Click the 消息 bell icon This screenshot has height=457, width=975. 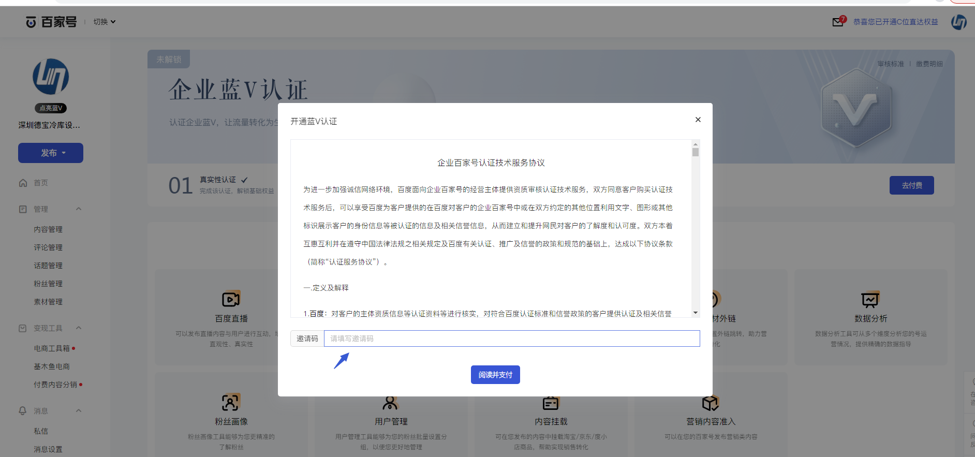23,410
